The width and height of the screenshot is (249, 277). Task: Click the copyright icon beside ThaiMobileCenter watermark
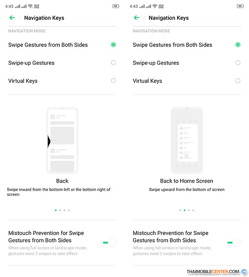pos(244,272)
